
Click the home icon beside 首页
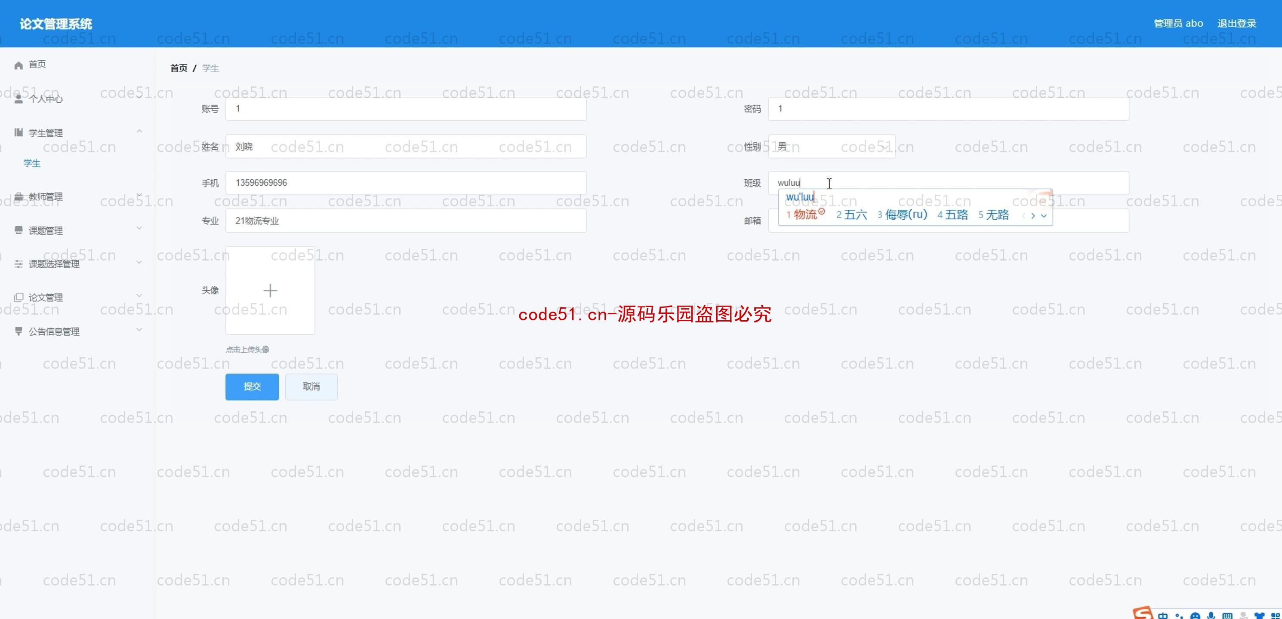(18, 65)
